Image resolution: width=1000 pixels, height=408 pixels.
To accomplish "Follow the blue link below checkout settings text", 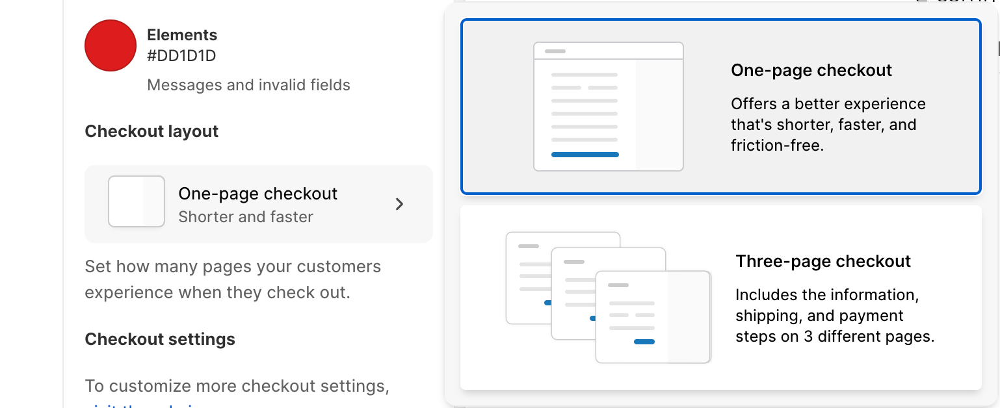I will click(x=143, y=405).
